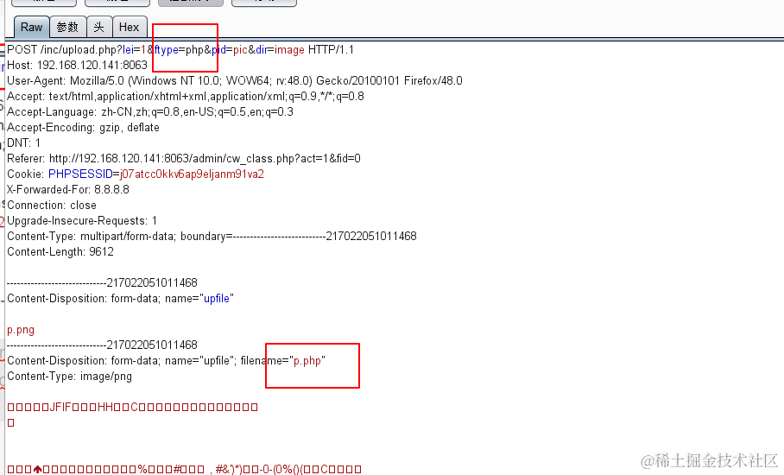Screen dimensions: 784x475
Task: Click the filename="p.php" value
Action: 307,360
